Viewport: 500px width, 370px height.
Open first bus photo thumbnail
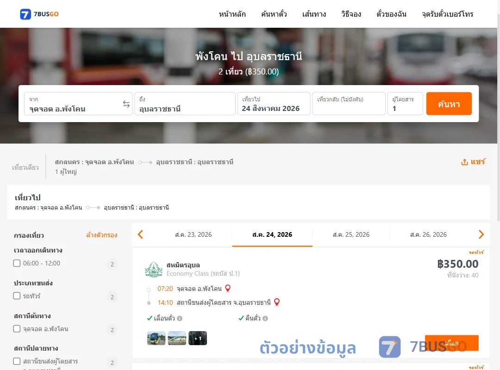(x=156, y=338)
